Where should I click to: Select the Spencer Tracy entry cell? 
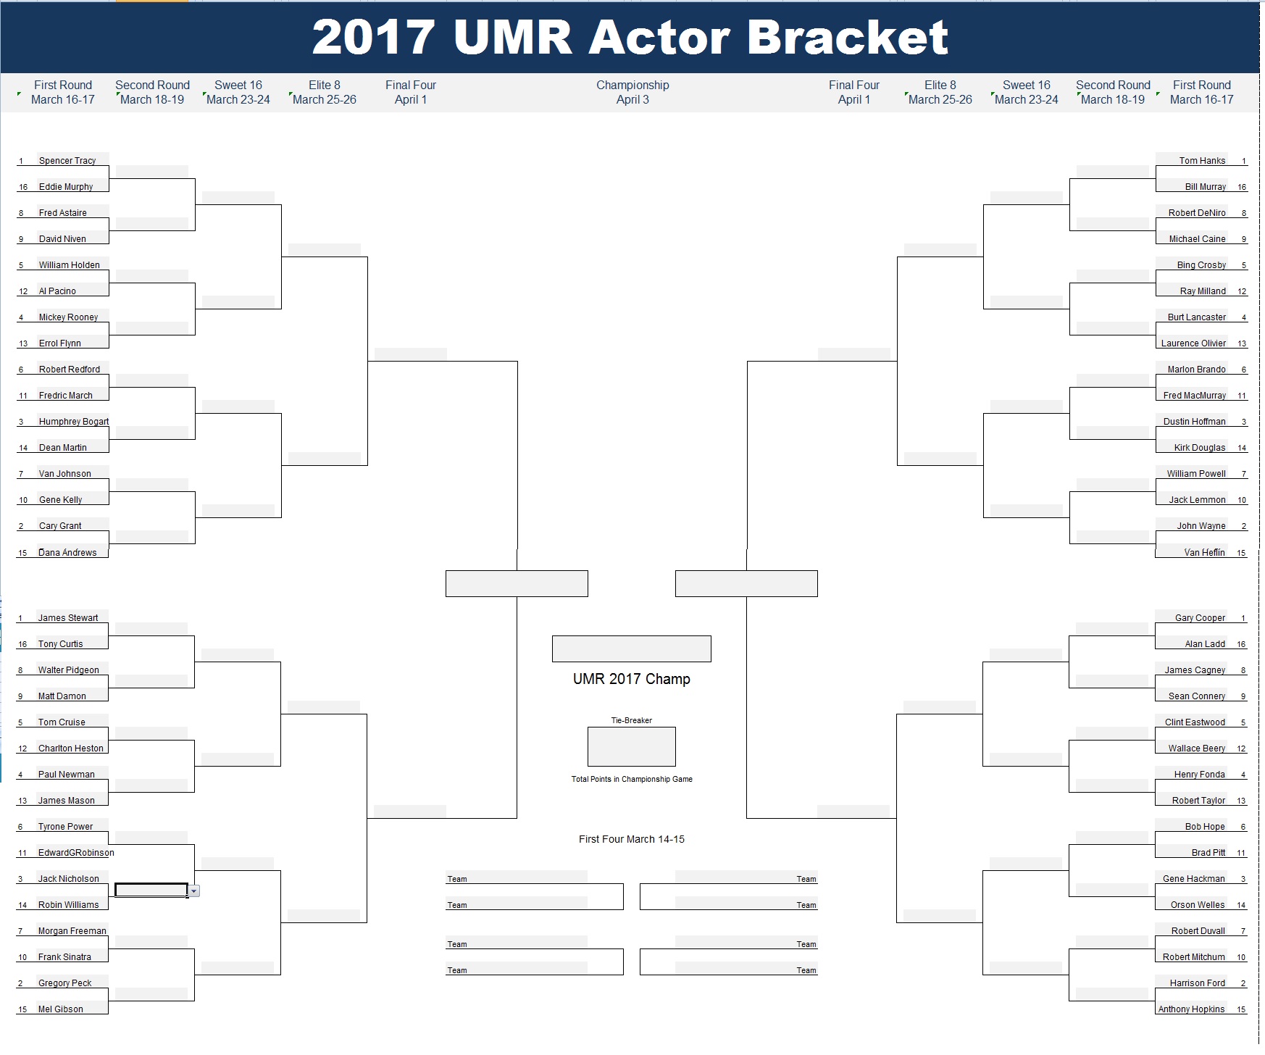pos(72,159)
